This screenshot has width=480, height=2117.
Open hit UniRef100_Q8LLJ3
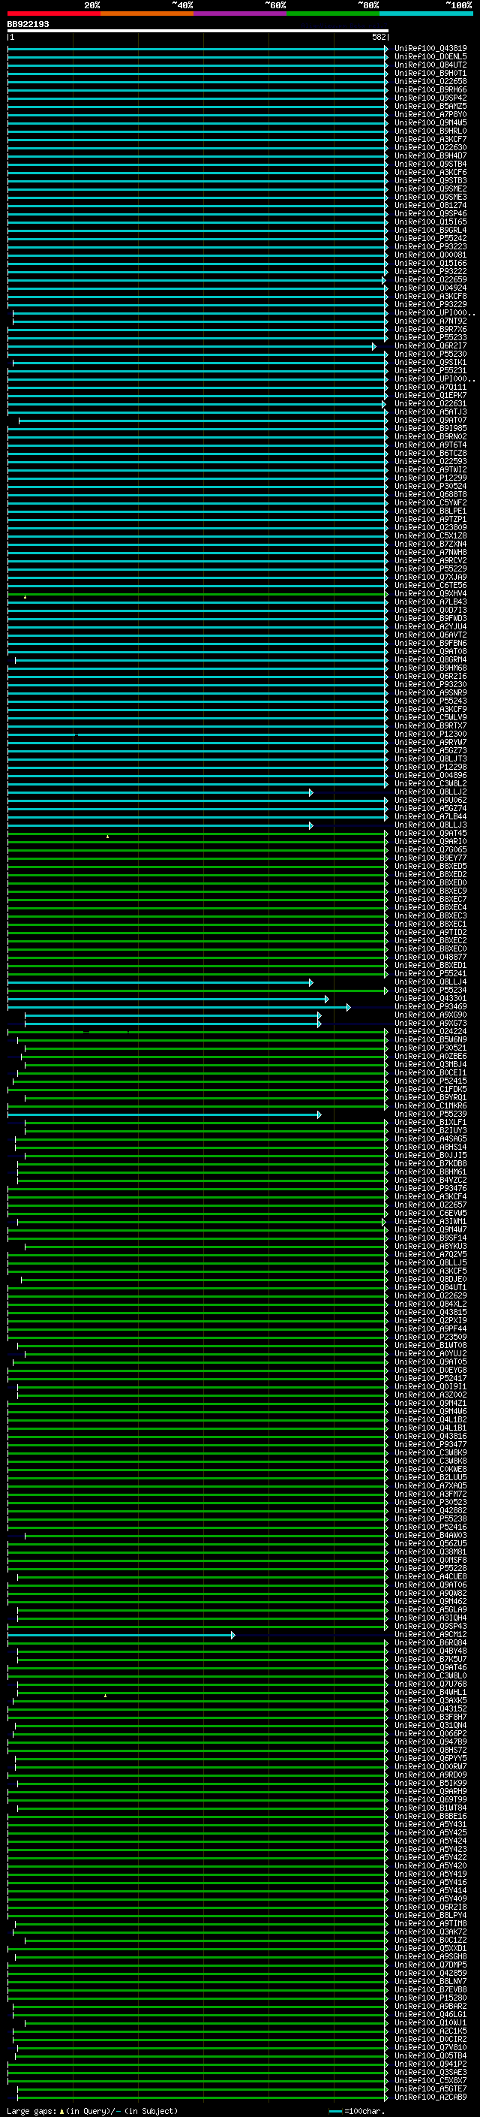[x=430, y=825]
